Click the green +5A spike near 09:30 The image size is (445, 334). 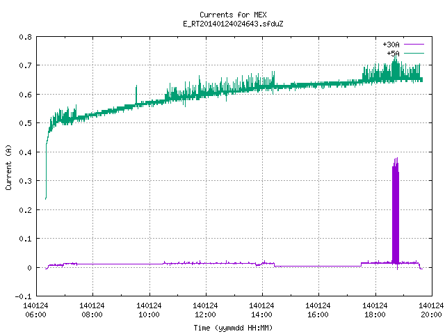click(136, 95)
